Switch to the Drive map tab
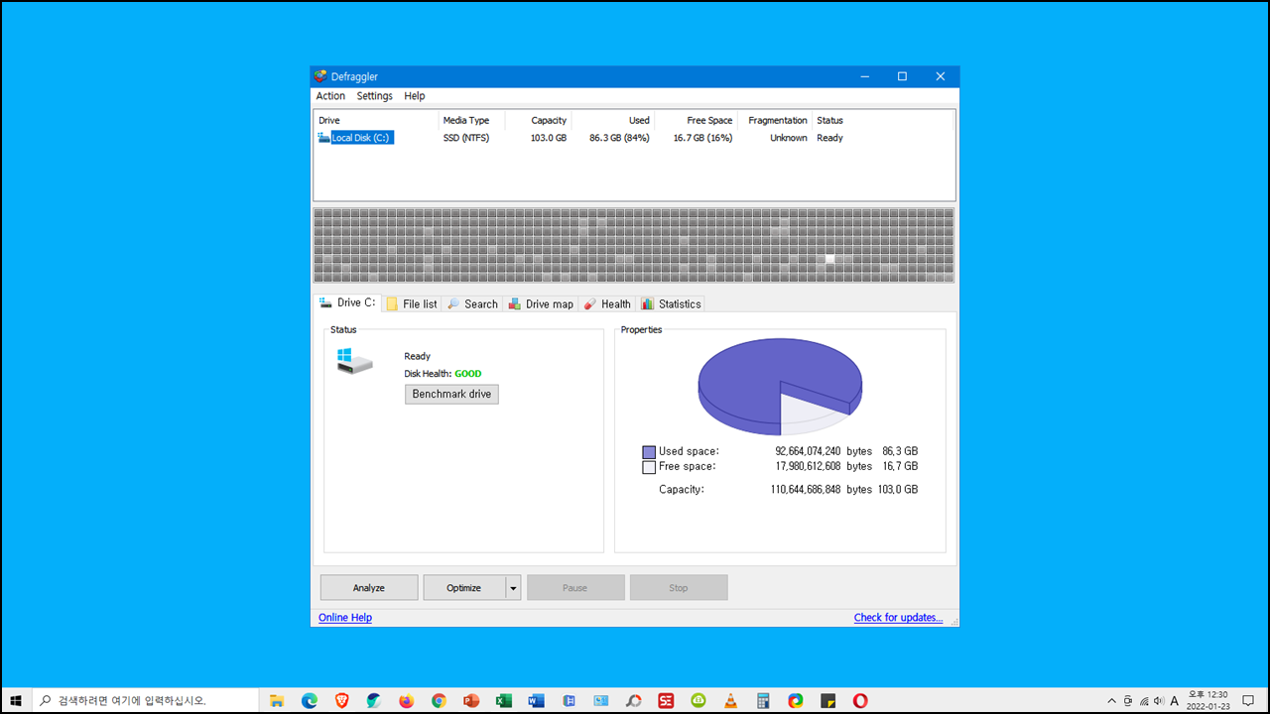The height and width of the screenshot is (714, 1270). 541,304
